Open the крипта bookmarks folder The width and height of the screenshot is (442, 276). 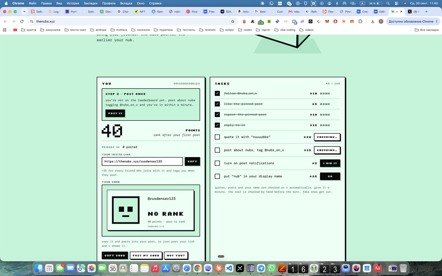coord(28,30)
